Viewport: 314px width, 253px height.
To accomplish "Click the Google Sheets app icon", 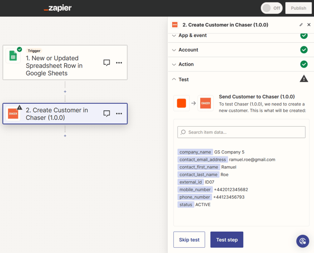I will (x=13, y=56).
